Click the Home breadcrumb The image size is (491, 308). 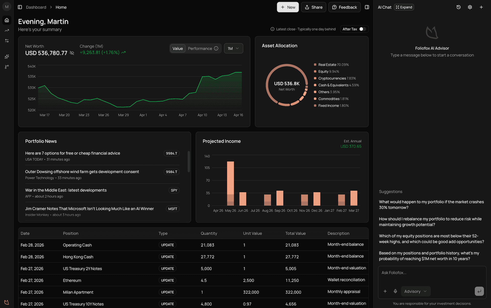[x=61, y=7]
